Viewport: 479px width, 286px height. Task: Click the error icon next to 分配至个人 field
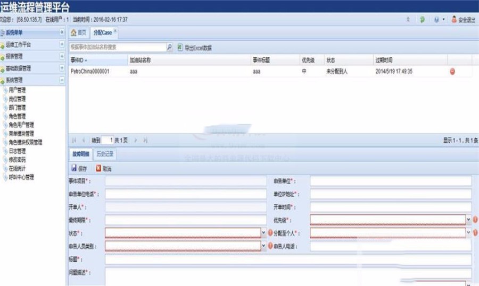475,233
